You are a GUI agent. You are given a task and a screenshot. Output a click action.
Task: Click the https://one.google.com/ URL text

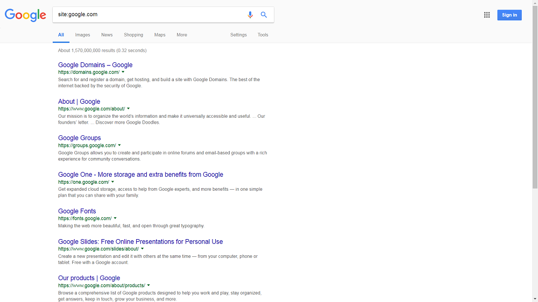(83, 182)
